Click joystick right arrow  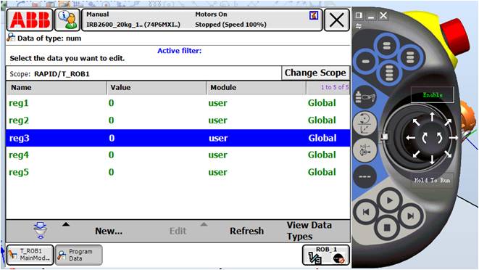[454, 138]
